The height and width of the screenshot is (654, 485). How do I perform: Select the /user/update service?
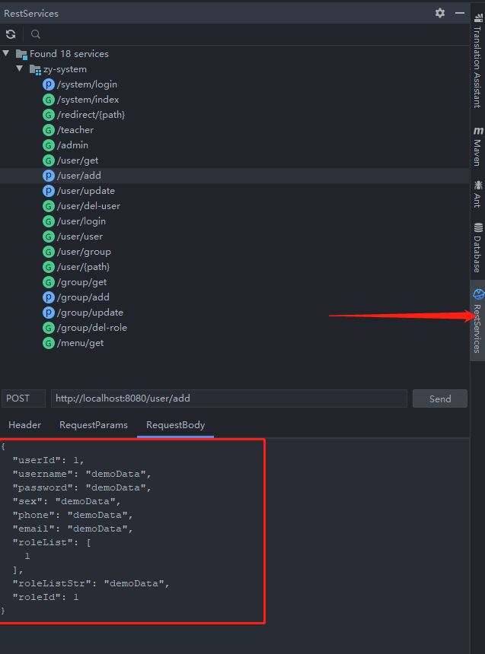pos(86,191)
